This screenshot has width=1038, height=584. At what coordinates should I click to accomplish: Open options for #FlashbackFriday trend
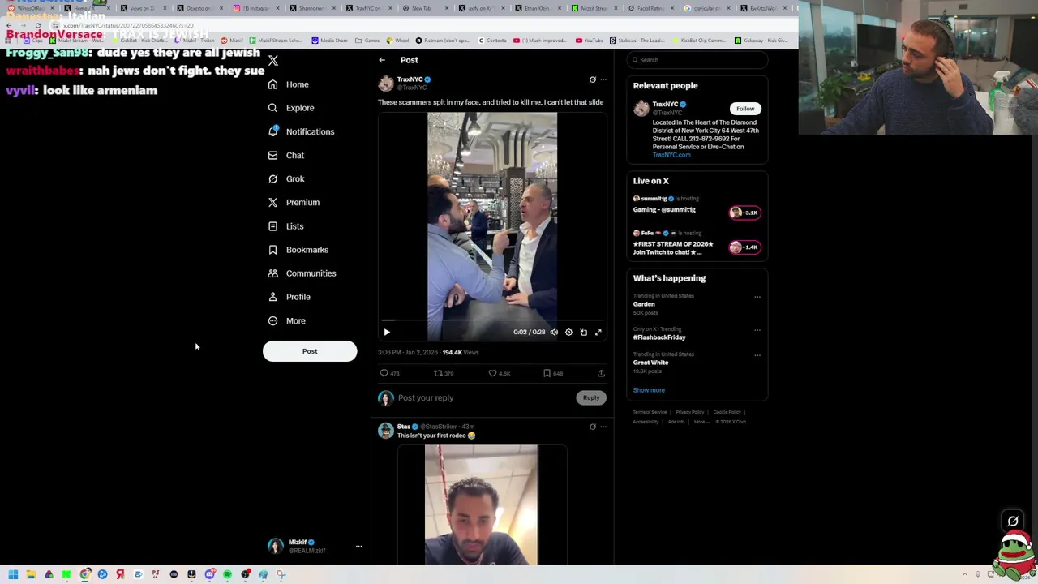757,330
